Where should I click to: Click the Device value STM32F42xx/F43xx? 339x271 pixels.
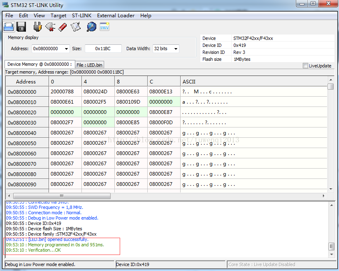(253, 38)
